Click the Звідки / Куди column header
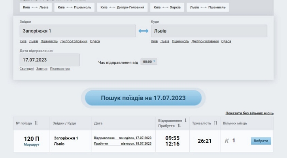Image resolution: width=287 pixels, height=158 pixels. point(64,123)
